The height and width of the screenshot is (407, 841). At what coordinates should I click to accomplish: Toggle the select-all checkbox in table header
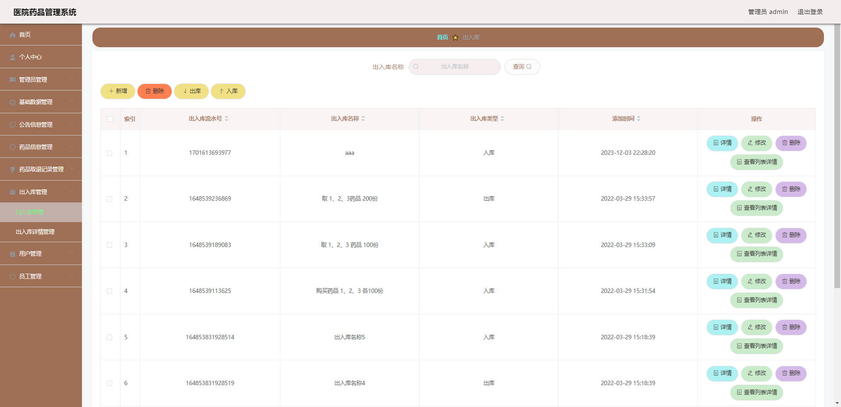click(x=110, y=119)
